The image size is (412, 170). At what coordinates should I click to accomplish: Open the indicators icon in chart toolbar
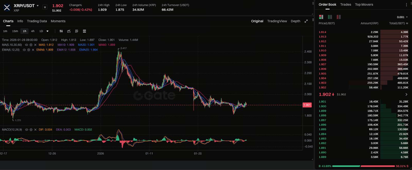(x=69, y=31)
